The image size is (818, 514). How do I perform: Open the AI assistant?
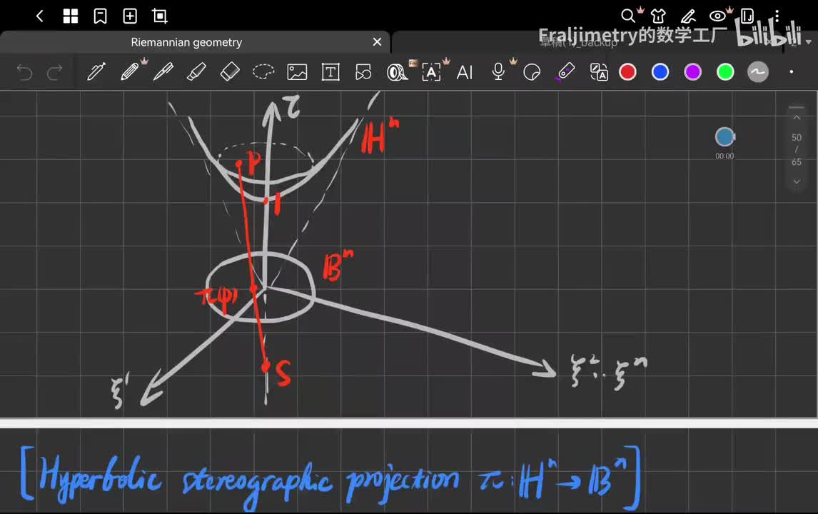pyautogui.click(x=464, y=72)
